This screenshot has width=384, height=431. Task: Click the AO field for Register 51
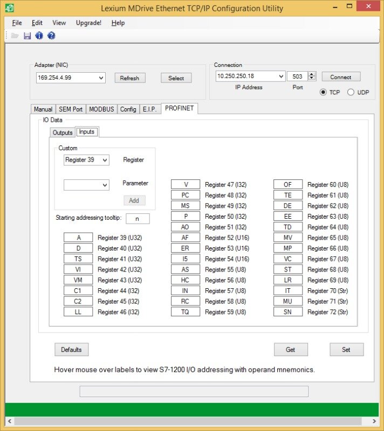pos(186,227)
